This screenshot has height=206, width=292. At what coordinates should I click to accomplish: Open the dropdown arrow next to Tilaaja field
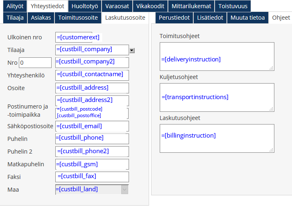pyautogui.click(x=132, y=50)
